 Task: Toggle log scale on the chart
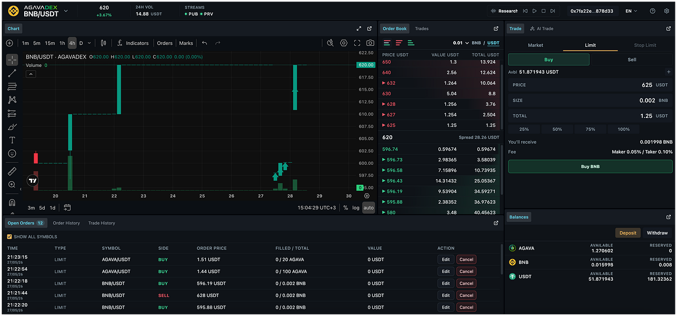pyautogui.click(x=356, y=208)
